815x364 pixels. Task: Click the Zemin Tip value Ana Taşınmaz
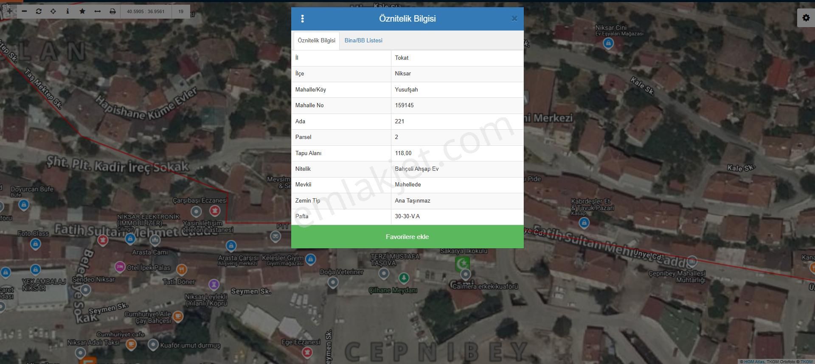(412, 200)
